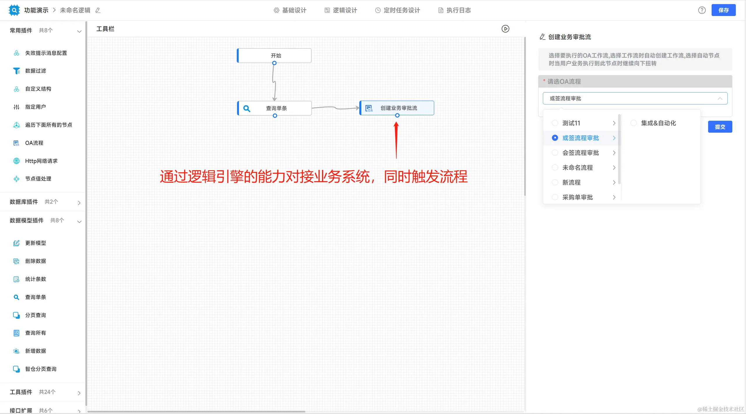Select the 测试11 radio option
Image resolution: width=746 pixels, height=414 pixels.
click(x=555, y=123)
